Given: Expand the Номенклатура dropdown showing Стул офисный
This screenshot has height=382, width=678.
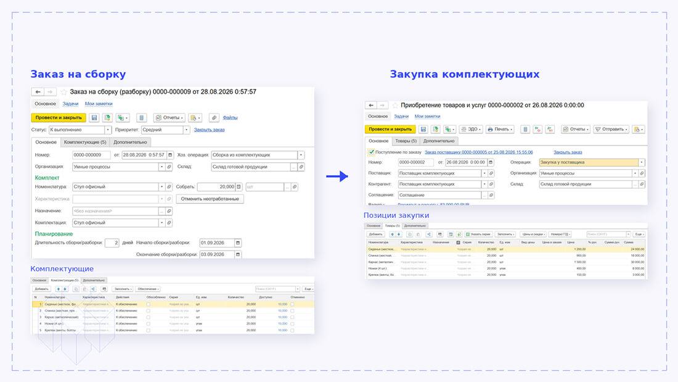Looking at the screenshot, I should [x=161, y=186].
